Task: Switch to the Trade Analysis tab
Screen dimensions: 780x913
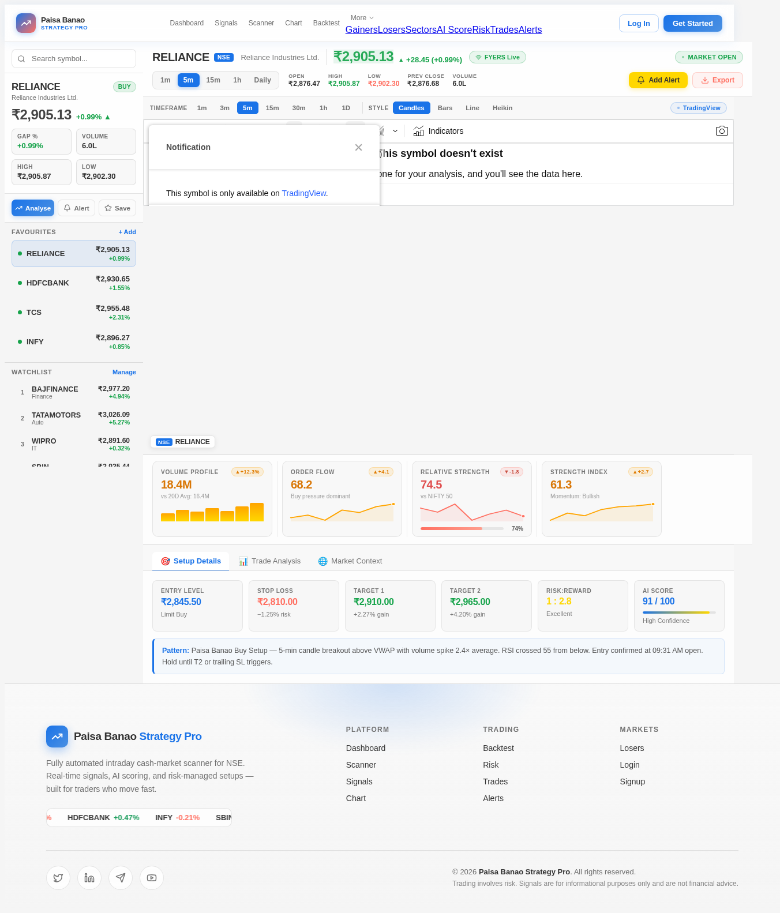Action: tap(270, 561)
